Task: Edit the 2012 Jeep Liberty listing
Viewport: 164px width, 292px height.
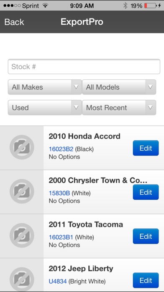Action: tap(146, 280)
